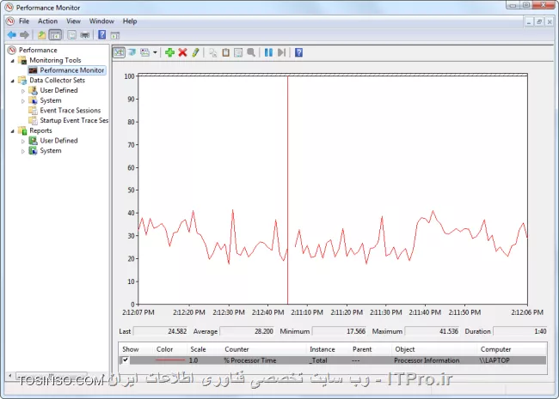Click the Copy Properties icon
The height and width of the screenshot is (399, 559).
[x=212, y=52]
